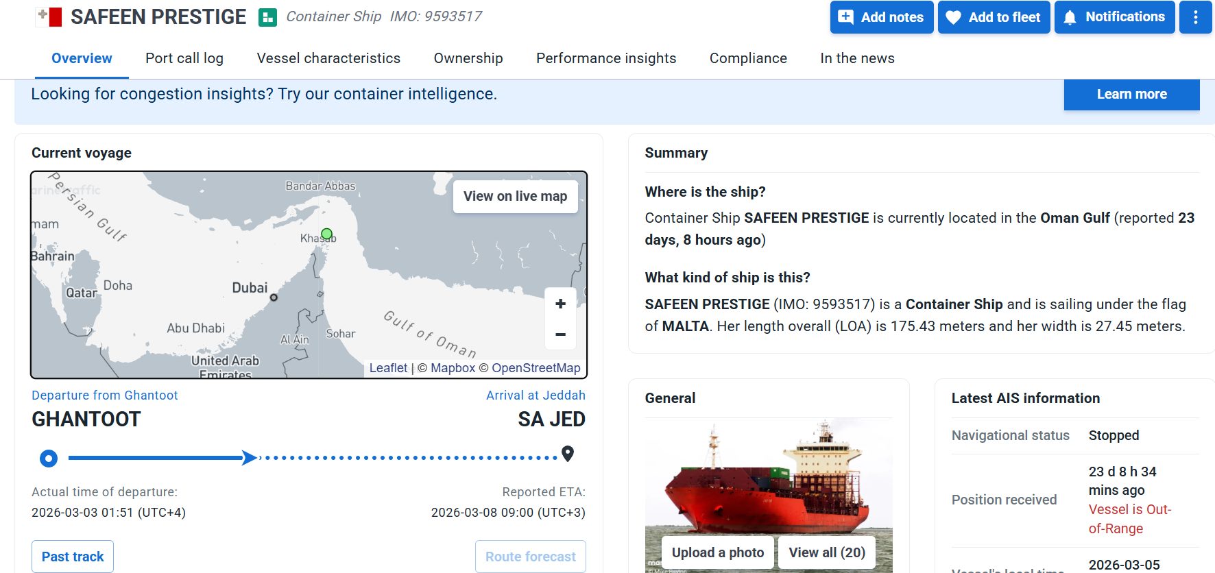Click the destination pin icon
The height and width of the screenshot is (573, 1215).
pyautogui.click(x=568, y=454)
